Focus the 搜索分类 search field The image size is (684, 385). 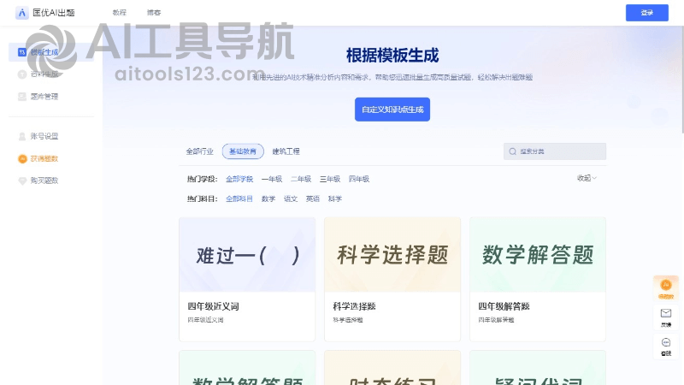click(554, 151)
